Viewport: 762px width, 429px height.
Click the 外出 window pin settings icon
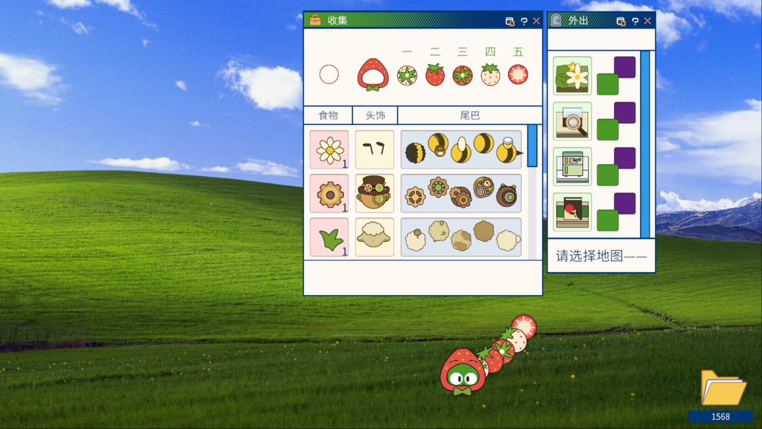621,21
